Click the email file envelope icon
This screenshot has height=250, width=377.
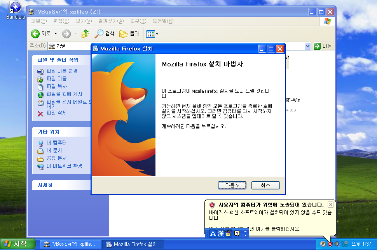(x=40, y=103)
